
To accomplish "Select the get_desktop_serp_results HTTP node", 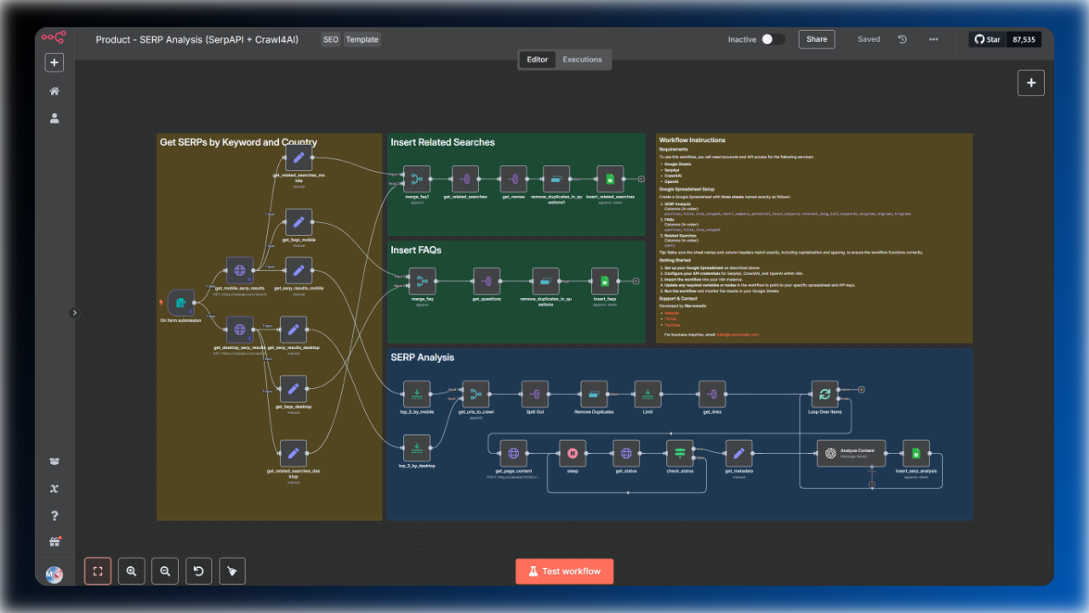I will (x=240, y=329).
